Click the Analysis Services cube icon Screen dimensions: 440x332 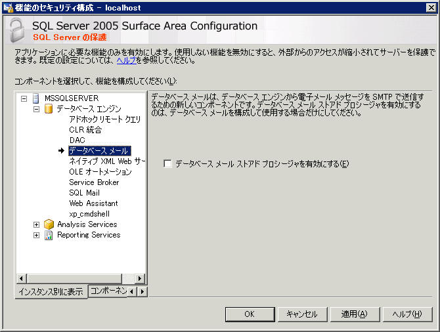click(x=49, y=224)
